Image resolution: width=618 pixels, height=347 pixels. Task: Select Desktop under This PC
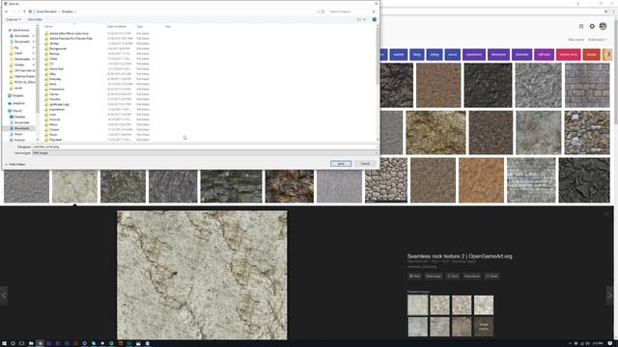[x=19, y=117]
